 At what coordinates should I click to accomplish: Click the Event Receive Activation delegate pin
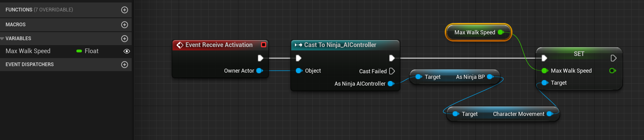click(x=263, y=45)
